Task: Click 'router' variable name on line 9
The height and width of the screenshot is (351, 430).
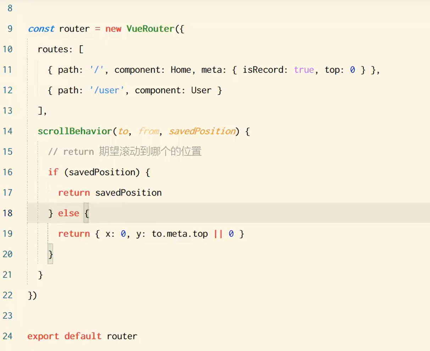Action: [74, 29]
